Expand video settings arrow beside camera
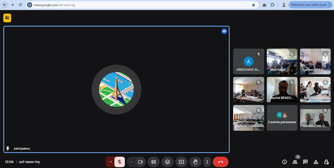Image resolution: width=334 pixels, height=168 pixels. 131,162
